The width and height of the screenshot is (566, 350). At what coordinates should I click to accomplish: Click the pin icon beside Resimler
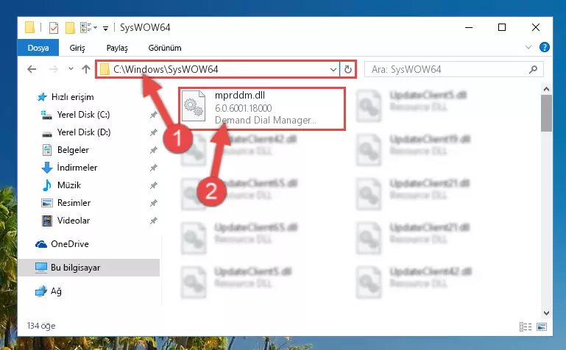(x=153, y=203)
